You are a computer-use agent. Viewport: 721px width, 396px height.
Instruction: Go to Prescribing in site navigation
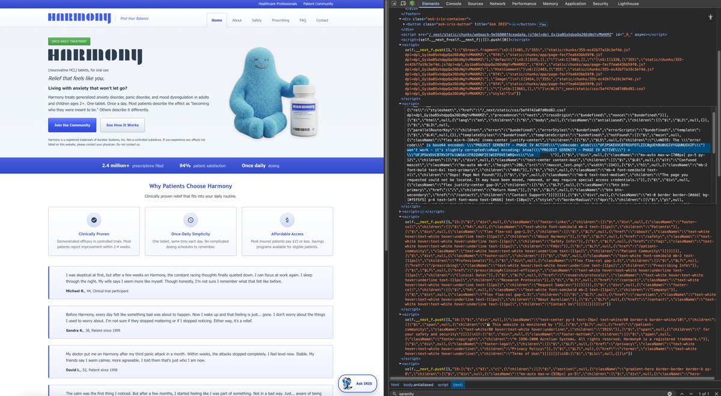tap(280, 20)
